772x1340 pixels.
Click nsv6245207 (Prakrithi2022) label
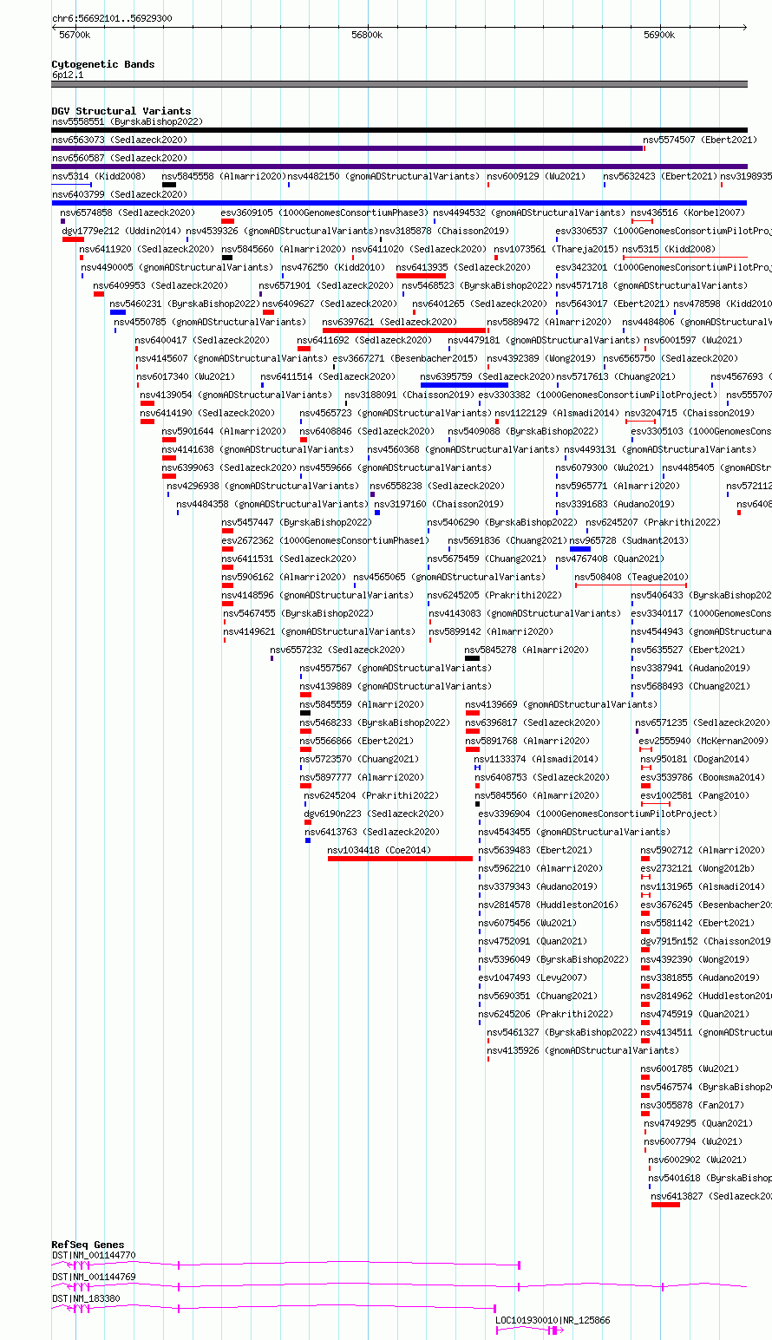653,522
